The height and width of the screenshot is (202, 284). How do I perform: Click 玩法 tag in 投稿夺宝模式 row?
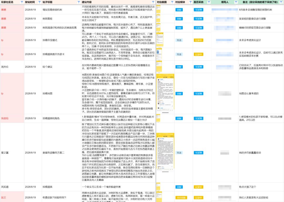point(179,40)
